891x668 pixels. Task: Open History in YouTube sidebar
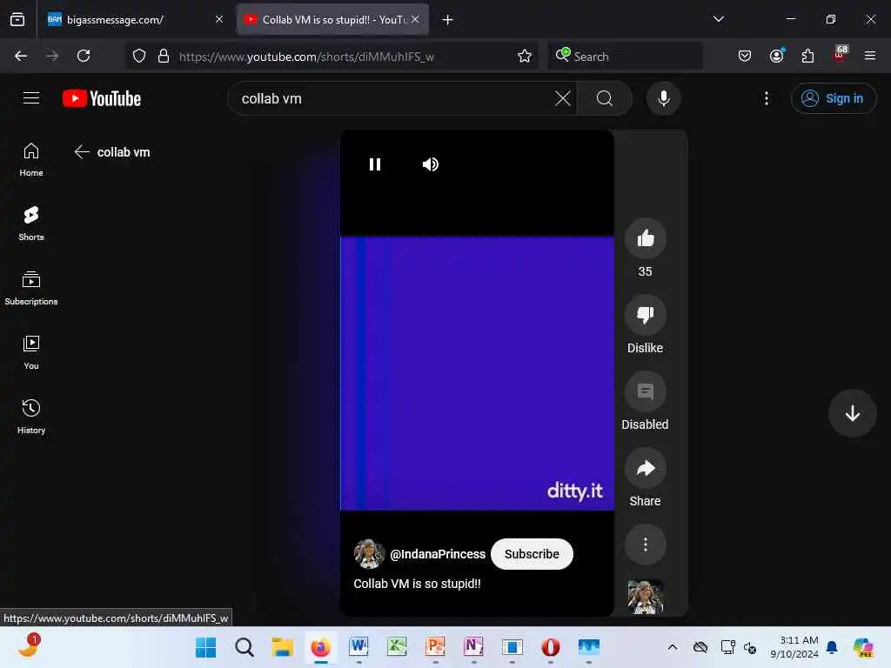tap(31, 417)
